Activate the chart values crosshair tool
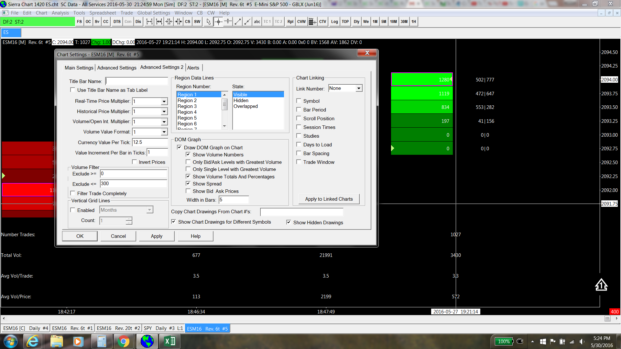621x349 pixels. (x=218, y=22)
